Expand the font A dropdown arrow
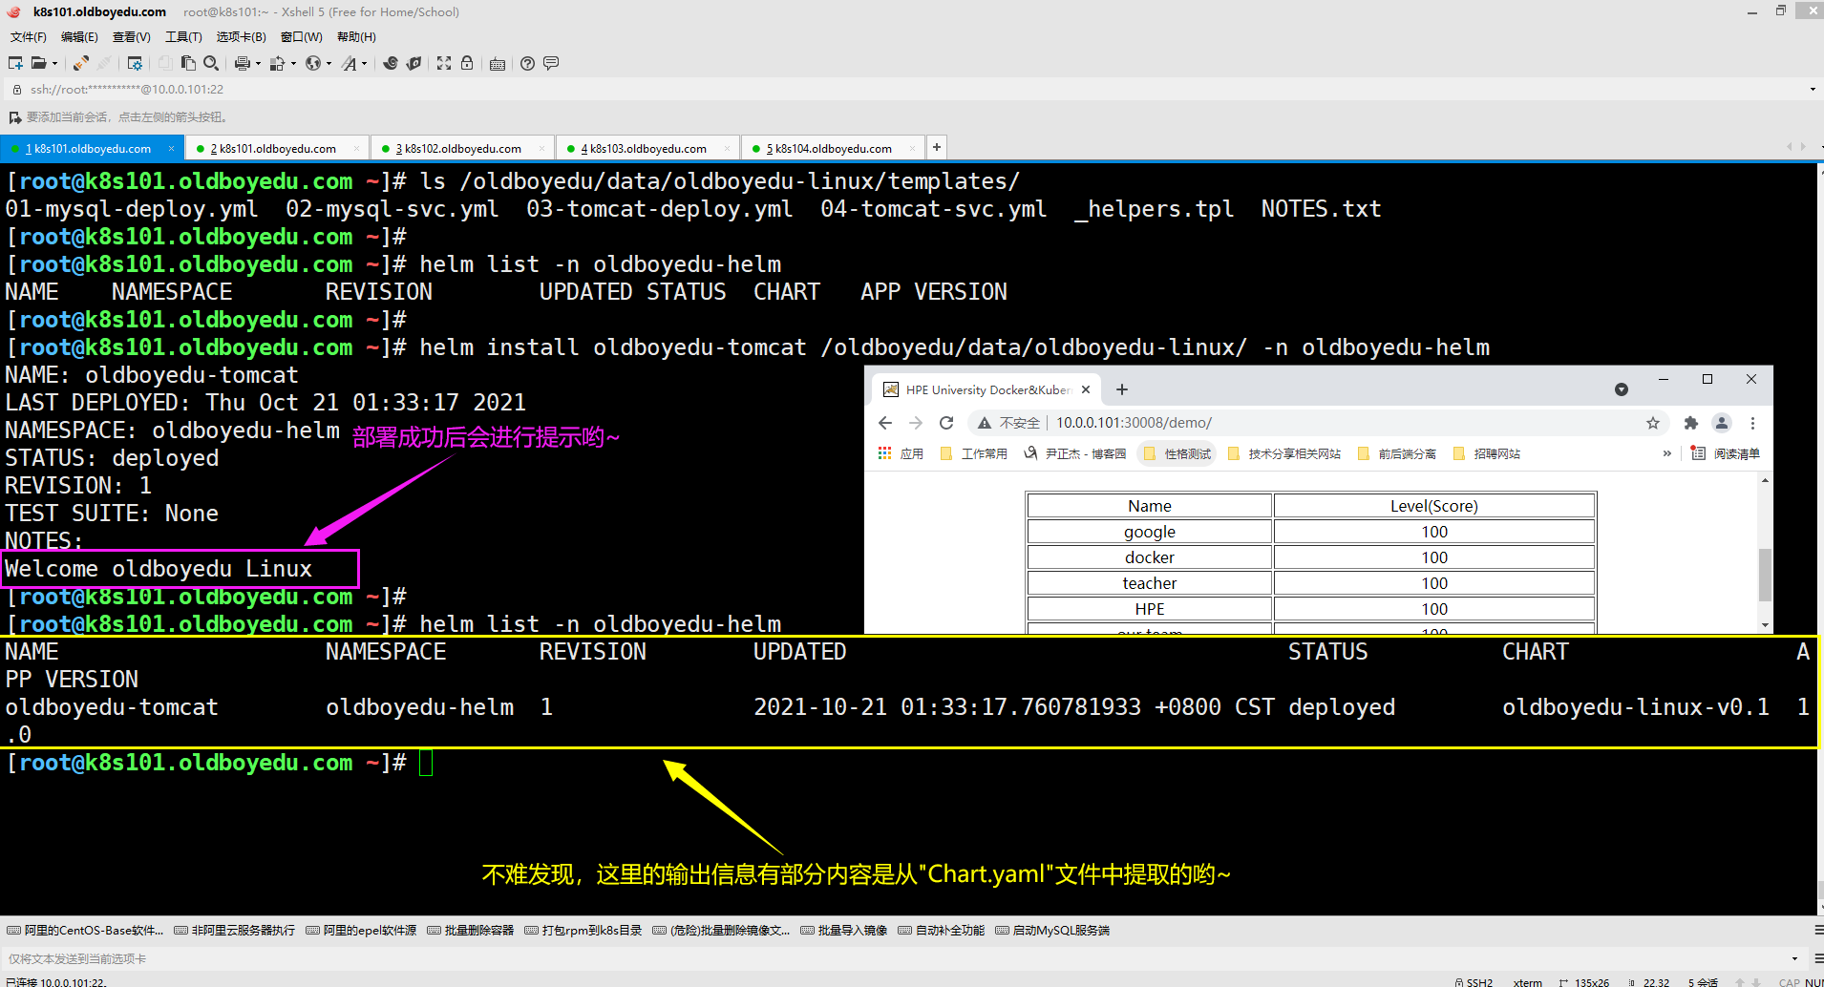 click(x=364, y=64)
